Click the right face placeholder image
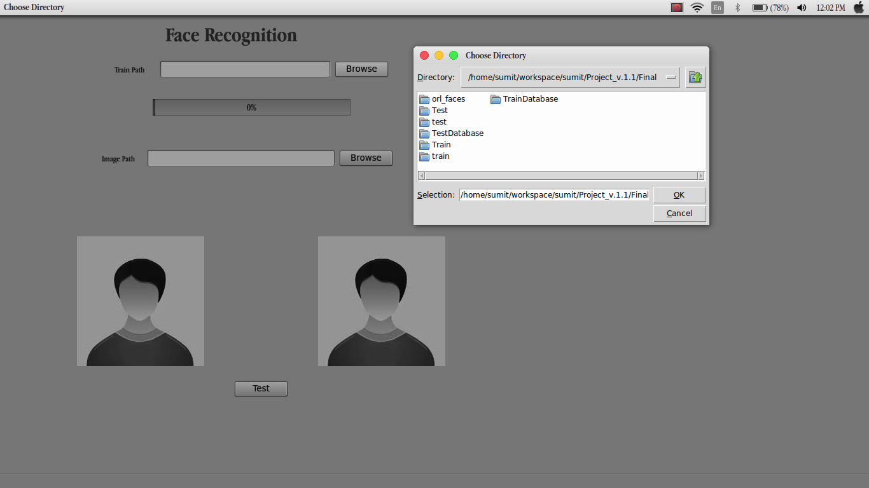The image size is (869, 488). [382, 301]
